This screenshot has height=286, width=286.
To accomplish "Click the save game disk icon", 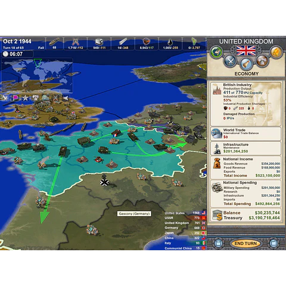I will (218, 243).
